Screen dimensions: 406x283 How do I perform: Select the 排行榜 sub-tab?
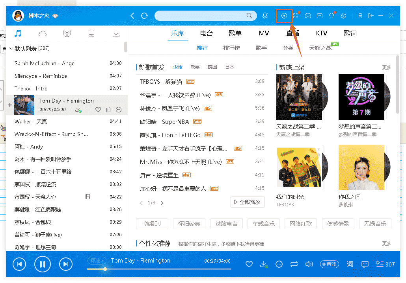pos(231,48)
